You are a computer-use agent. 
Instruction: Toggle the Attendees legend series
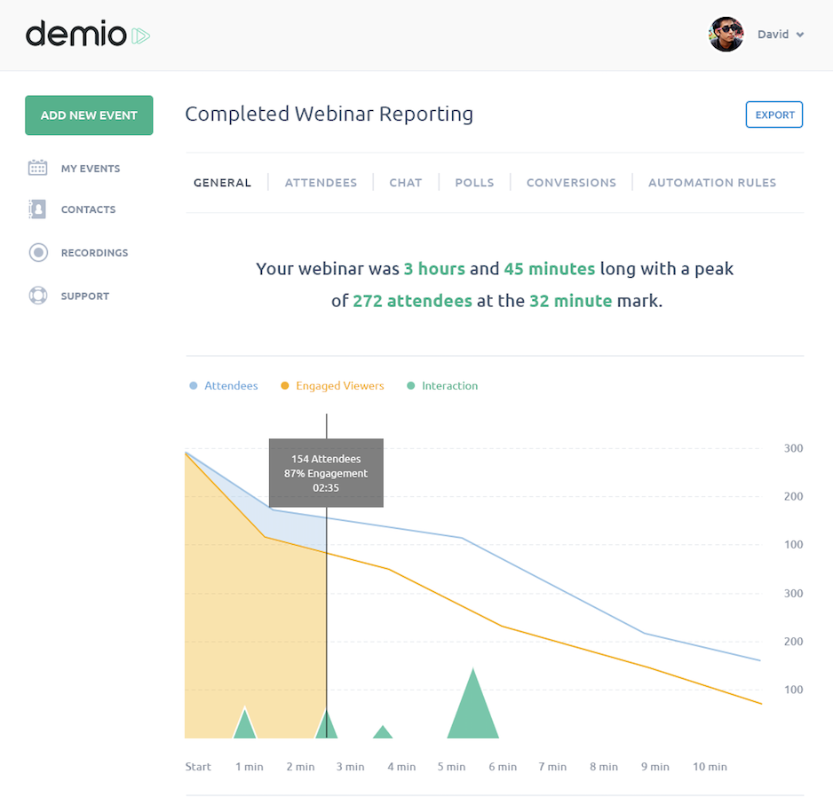point(224,385)
